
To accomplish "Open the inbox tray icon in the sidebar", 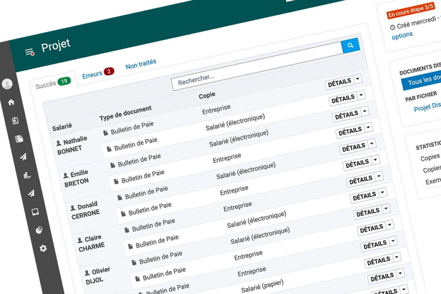I will click(x=34, y=212).
